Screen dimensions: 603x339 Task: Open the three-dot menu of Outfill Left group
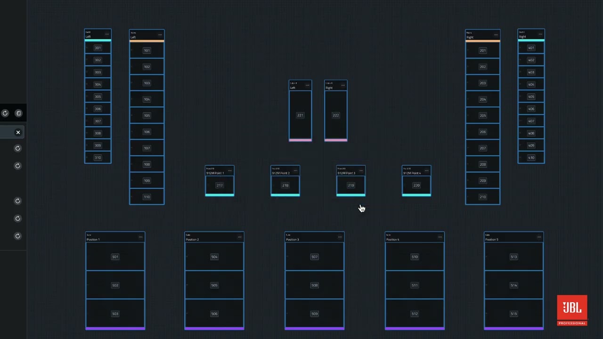click(x=107, y=34)
